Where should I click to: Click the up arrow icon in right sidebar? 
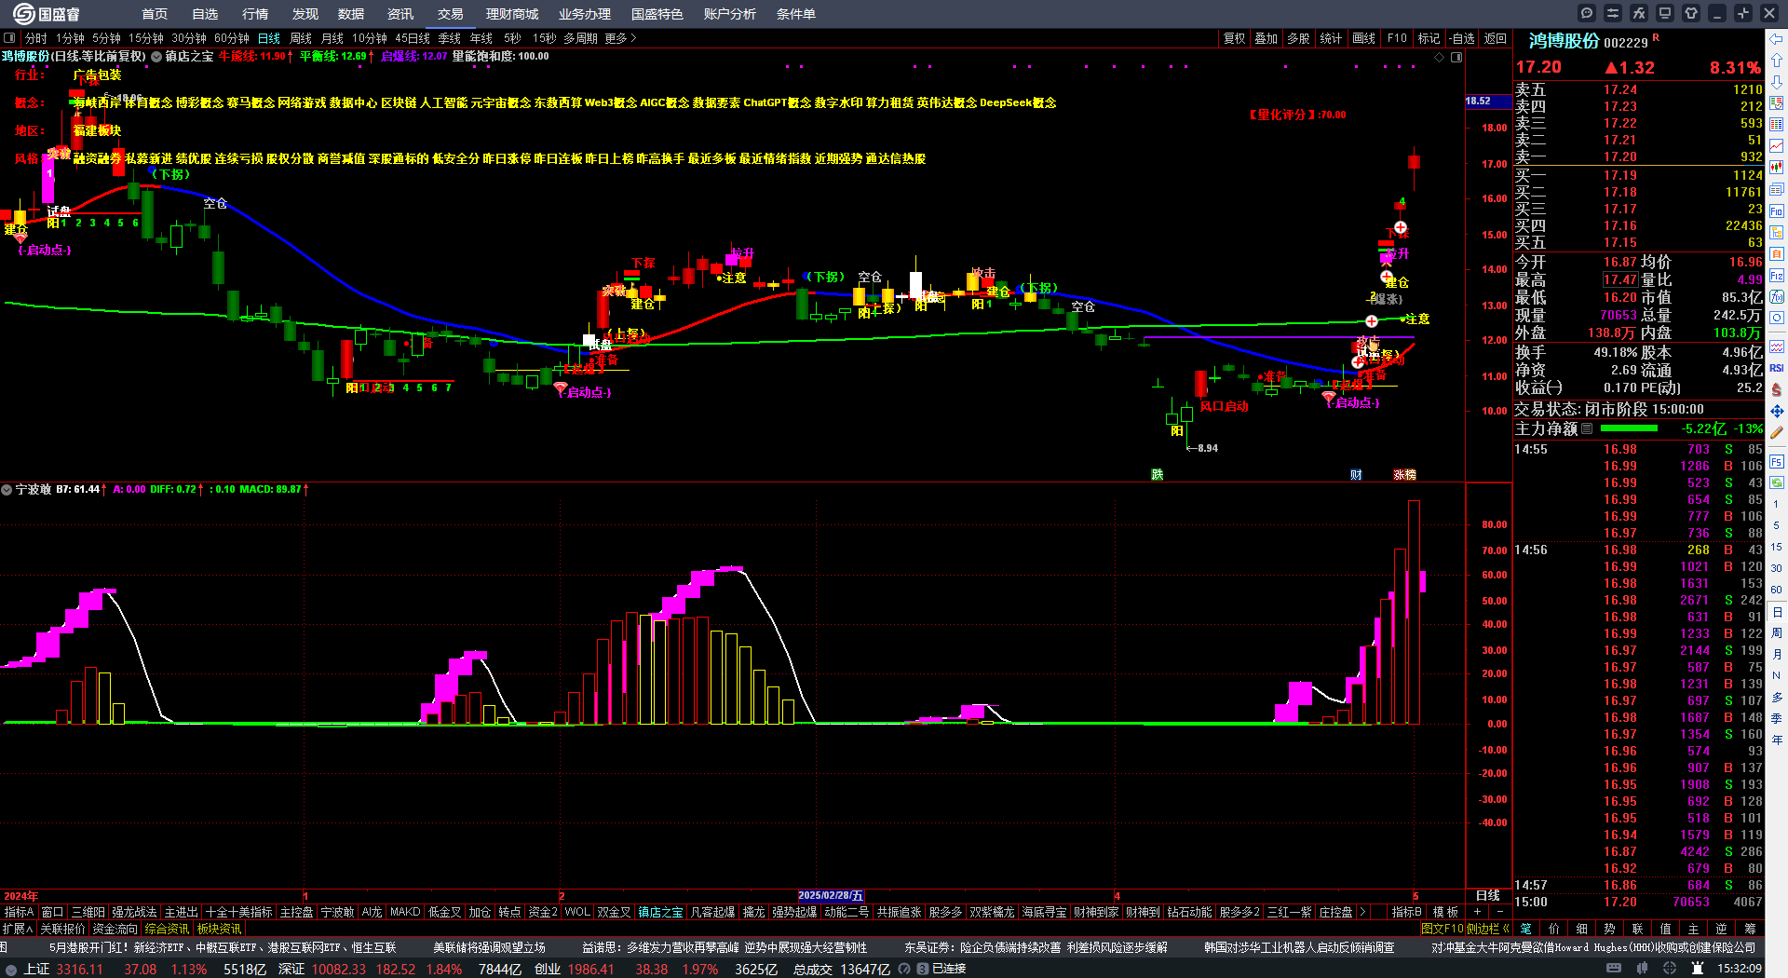coord(1777,61)
